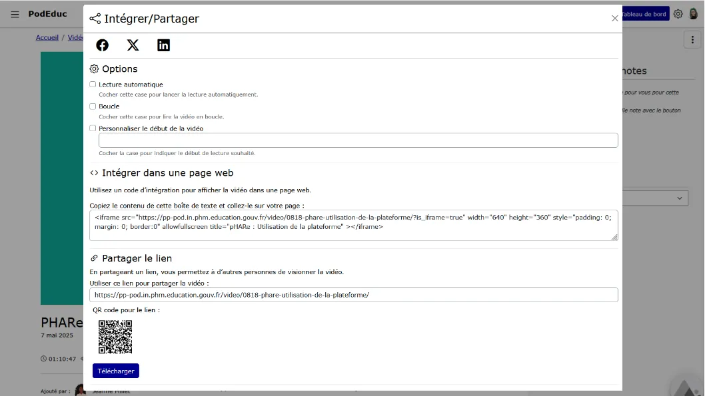The image size is (705, 396).
Task: Click the QR code image
Action: point(115,337)
